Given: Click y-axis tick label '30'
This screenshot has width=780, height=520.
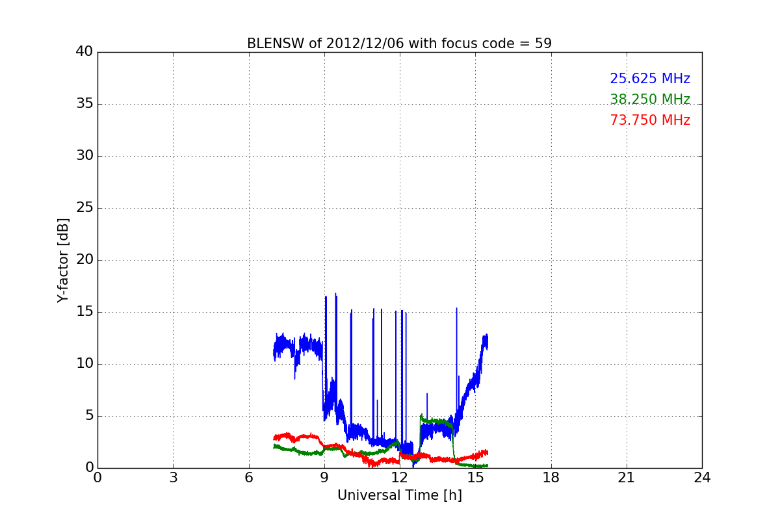Looking at the screenshot, I should (x=84, y=156).
